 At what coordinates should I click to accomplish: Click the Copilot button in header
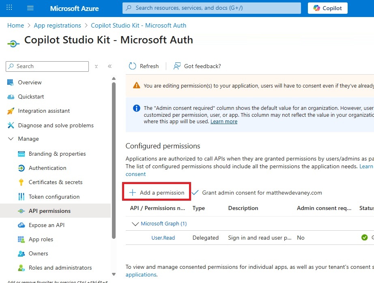[x=327, y=8]
